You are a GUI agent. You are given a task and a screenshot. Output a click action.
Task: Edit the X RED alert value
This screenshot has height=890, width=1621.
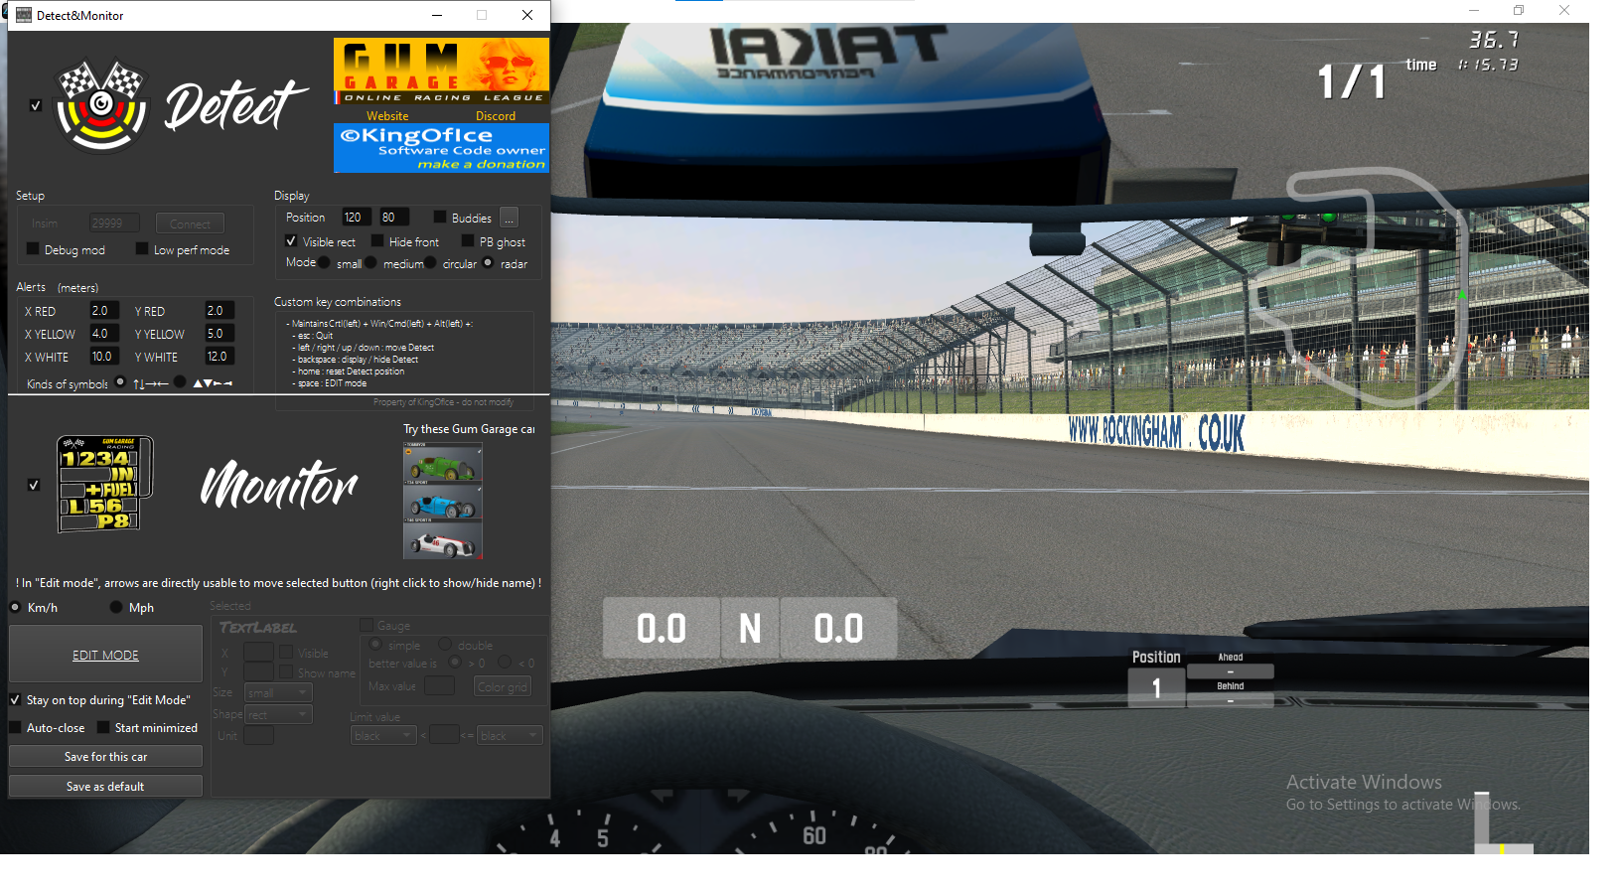click(x=104, y=311)
